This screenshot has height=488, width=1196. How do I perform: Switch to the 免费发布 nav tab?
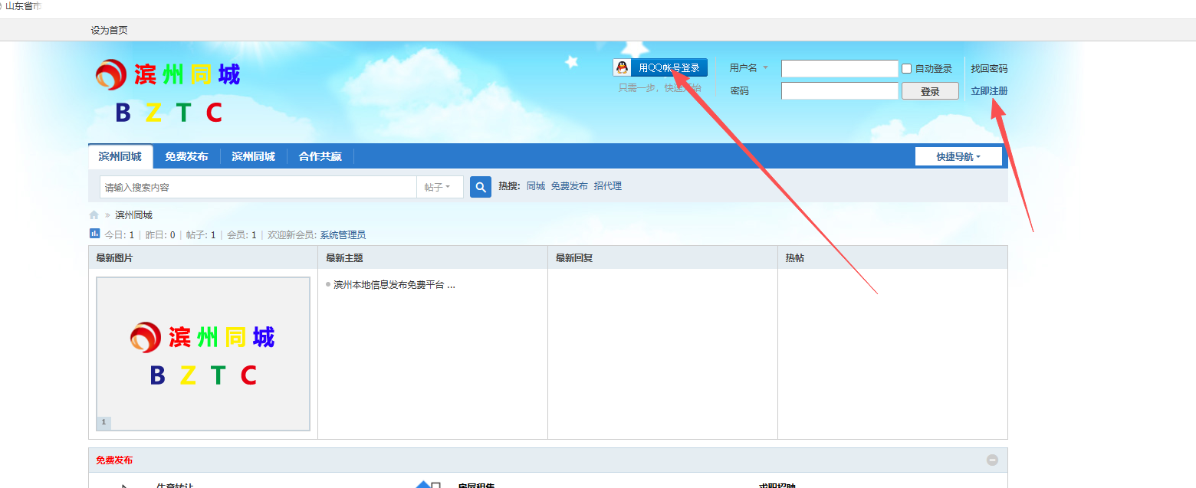coord(186,156)
